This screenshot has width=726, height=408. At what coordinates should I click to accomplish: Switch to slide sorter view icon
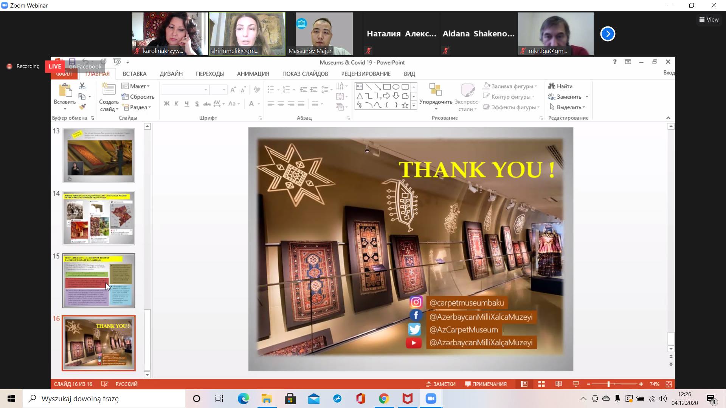[541, 384]
